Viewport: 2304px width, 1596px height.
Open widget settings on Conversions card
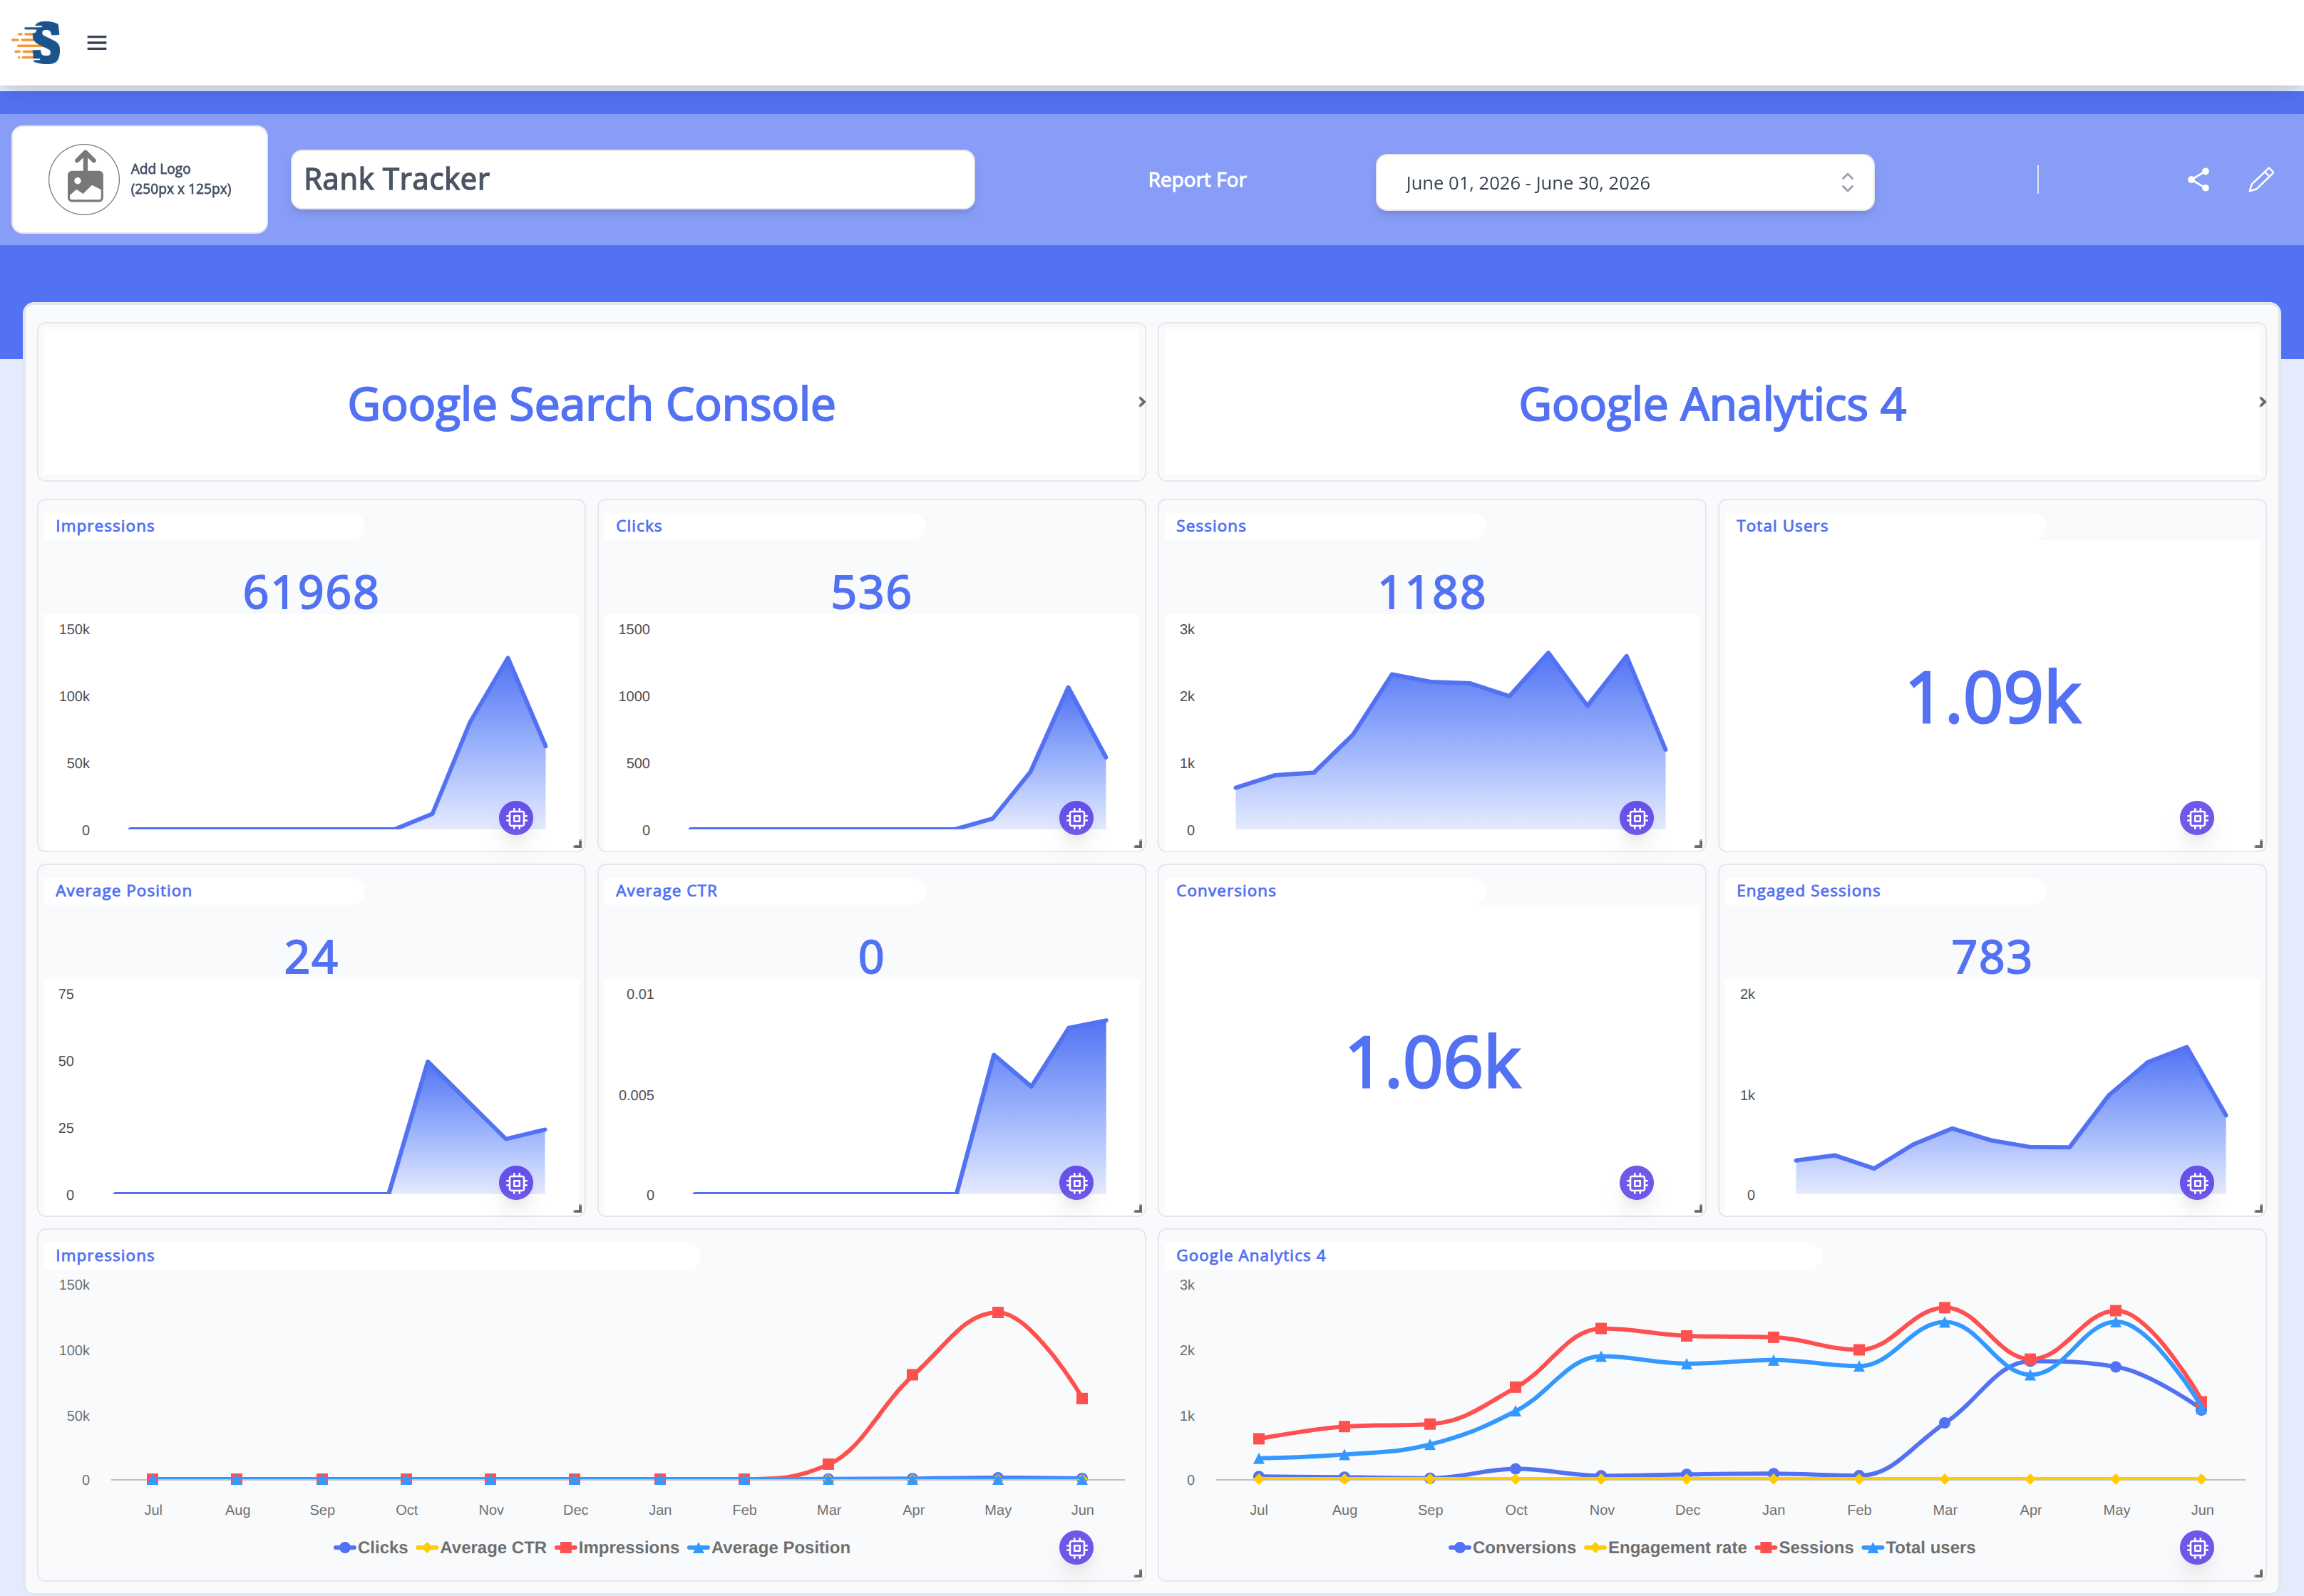[1637, 1183]
